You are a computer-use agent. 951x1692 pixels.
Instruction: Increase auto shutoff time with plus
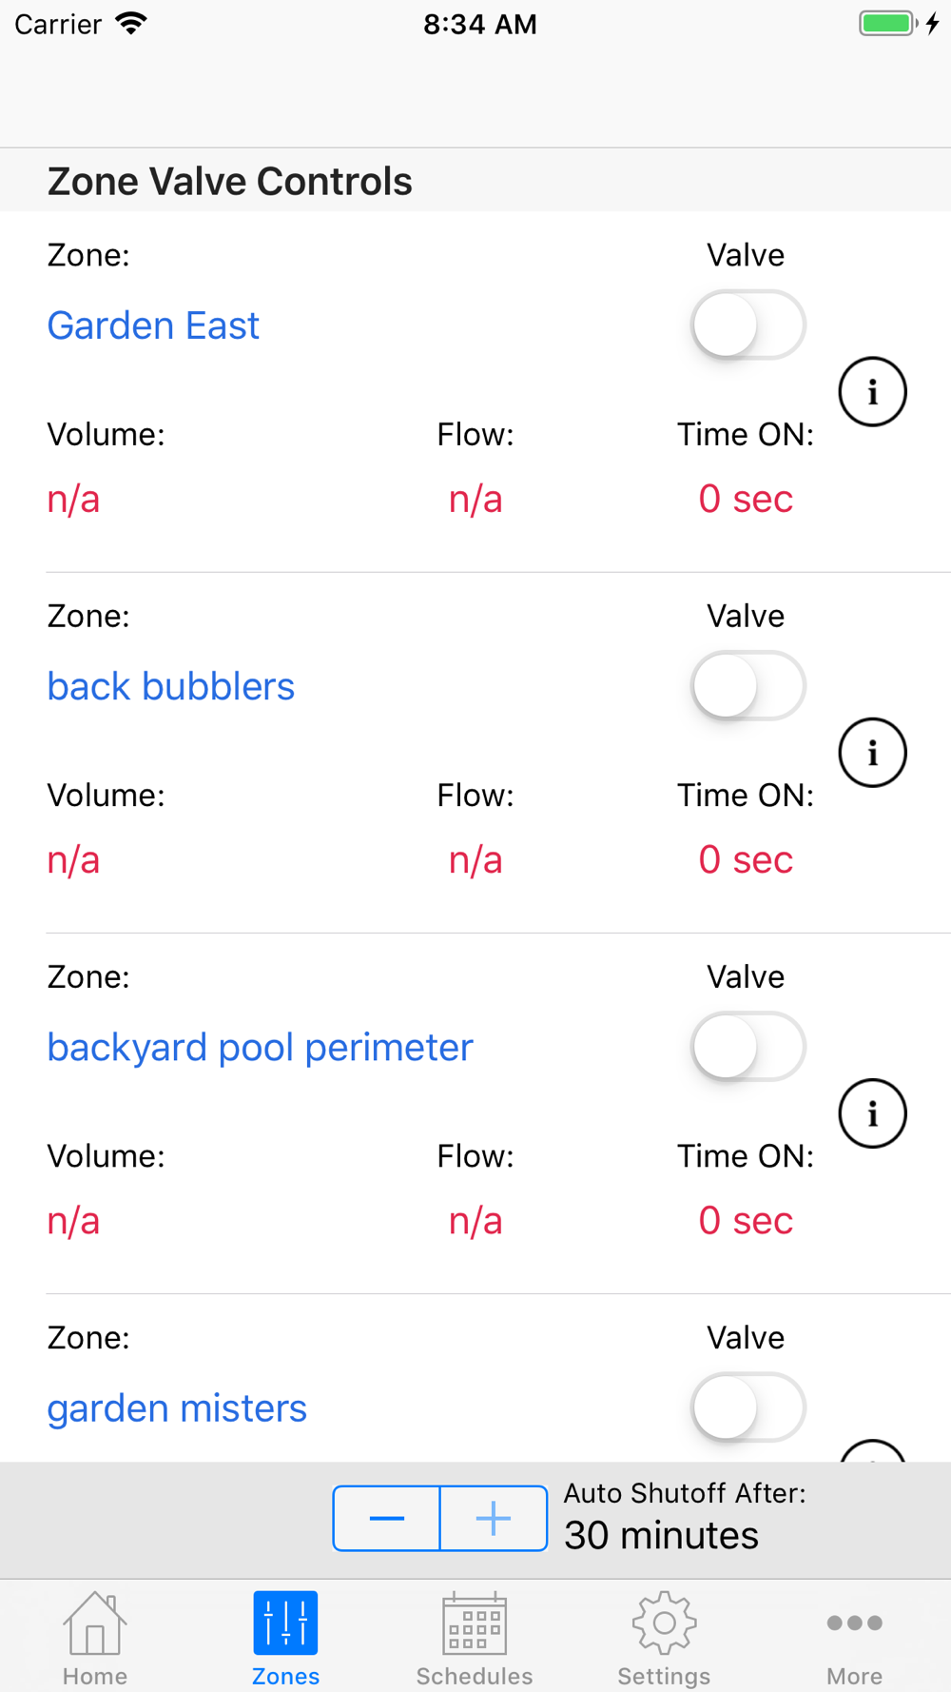[494, 1518]
